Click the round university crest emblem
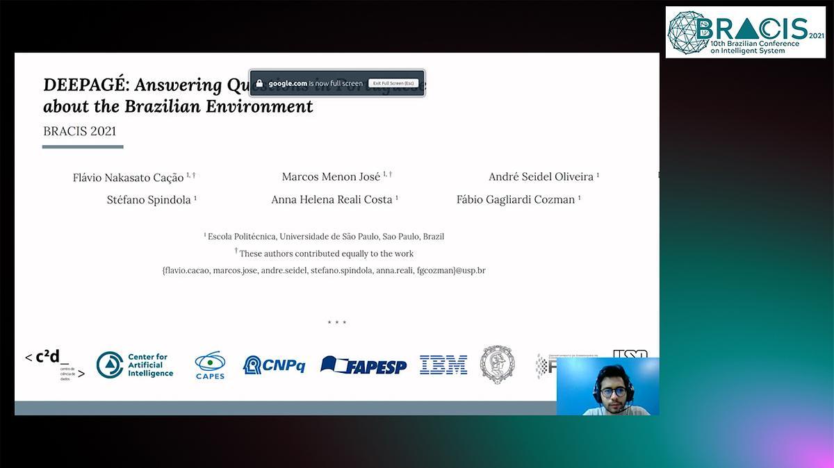The image size is (834, 468). [498, 365]
